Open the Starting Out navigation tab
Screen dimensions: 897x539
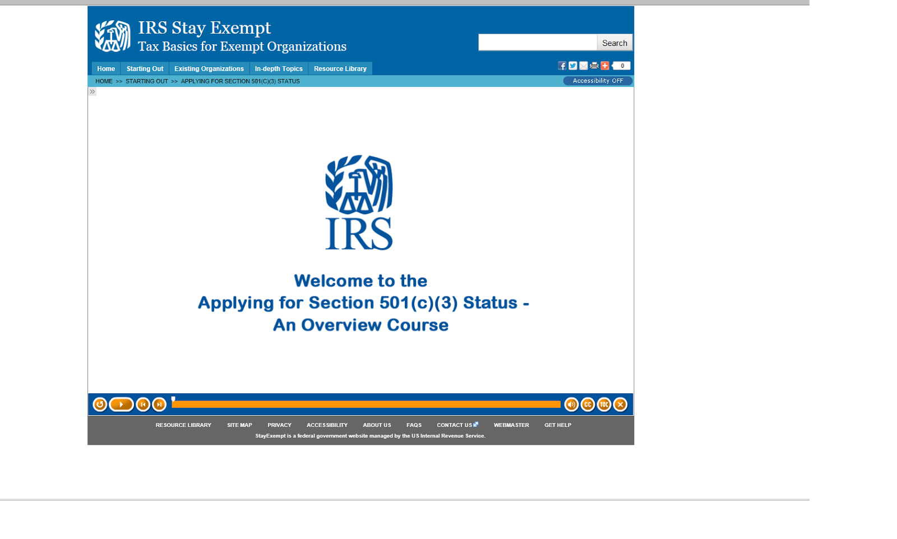click(x=145, y=68)
